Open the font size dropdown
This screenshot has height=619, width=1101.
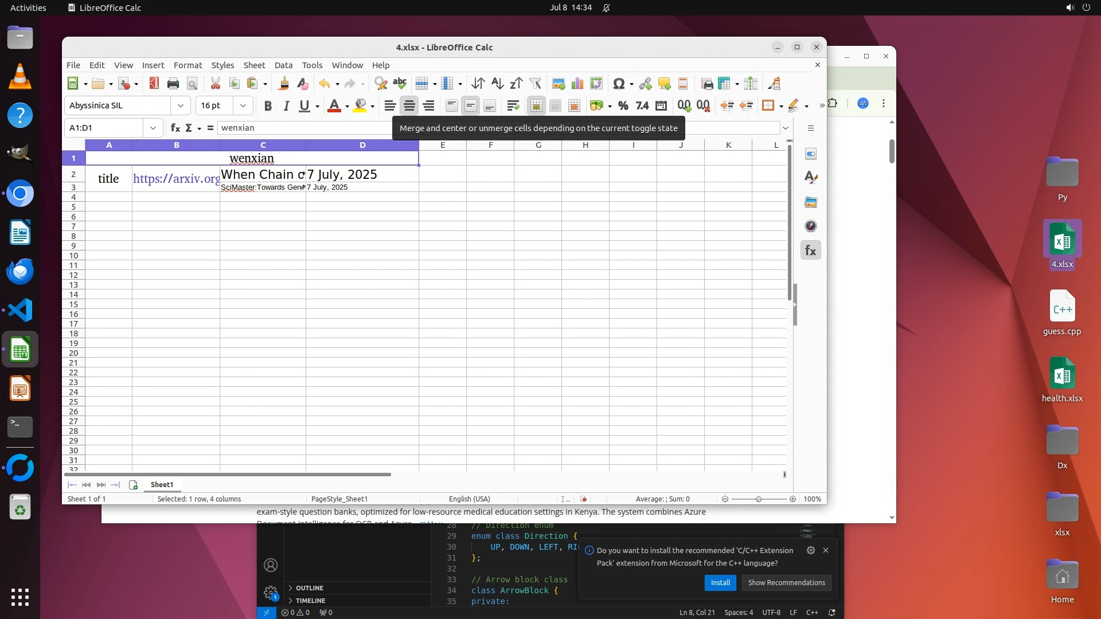point(243,105)
